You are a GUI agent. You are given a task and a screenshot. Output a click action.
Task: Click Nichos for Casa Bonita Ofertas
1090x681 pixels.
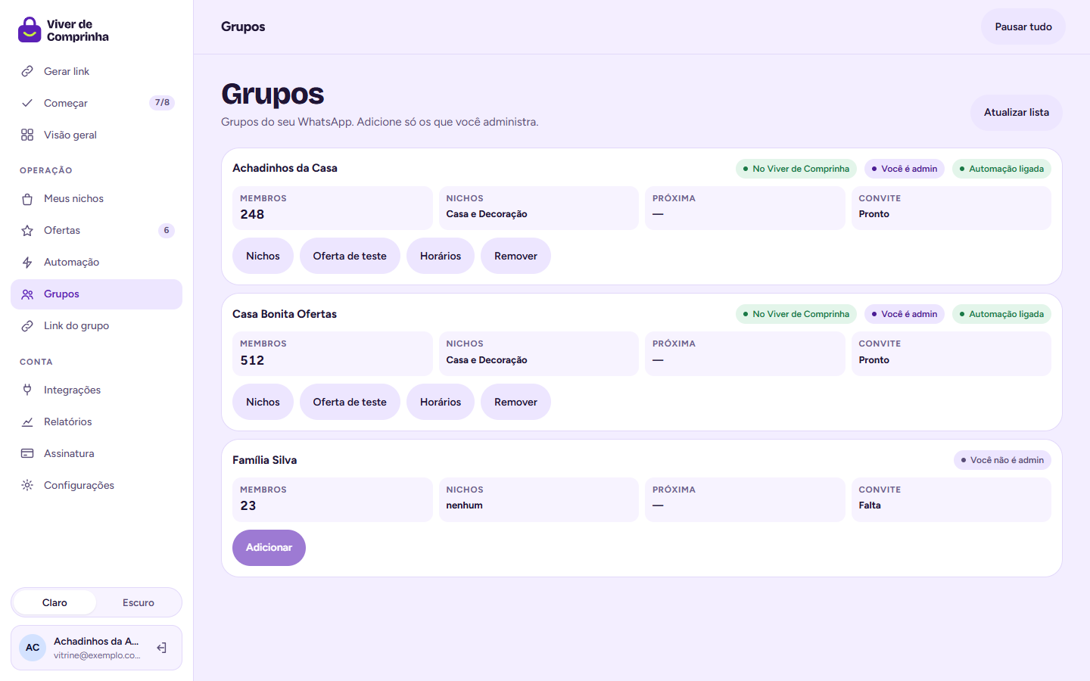click(263, 402)
